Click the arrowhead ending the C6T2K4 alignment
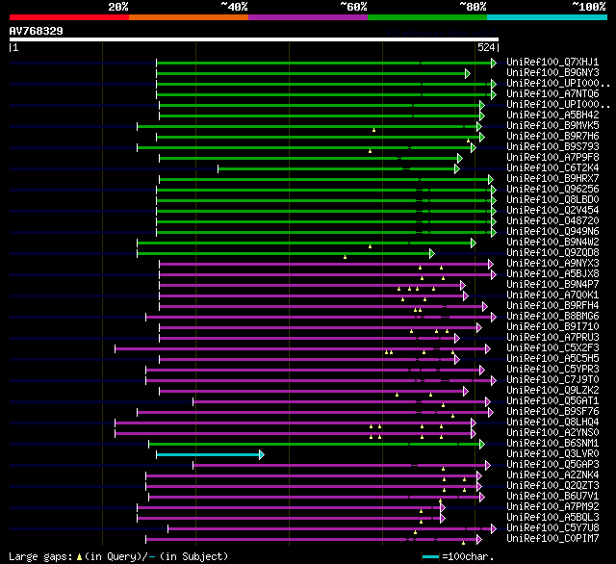This screenshot has height=564, width=616. click(x=456, y=168)
